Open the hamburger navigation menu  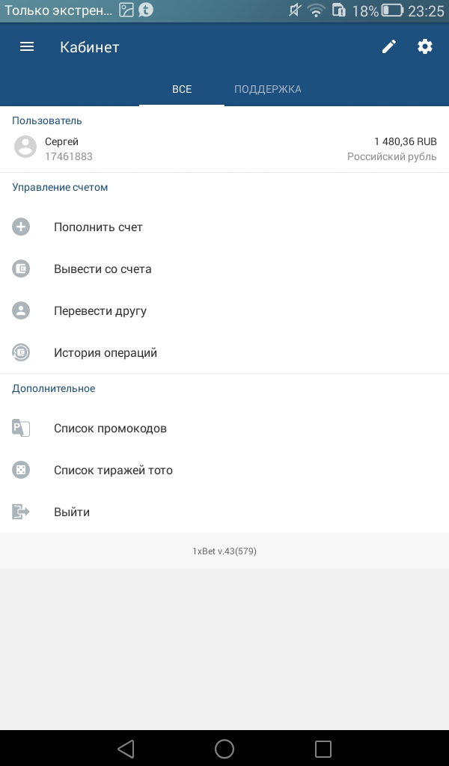pyautogui.click(x=27, y=47)
